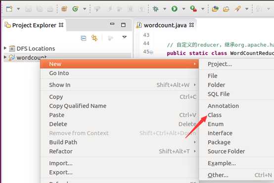274x183 pixels.
Task: Maximize the Project Explorer view
Action: pos(123,25)
